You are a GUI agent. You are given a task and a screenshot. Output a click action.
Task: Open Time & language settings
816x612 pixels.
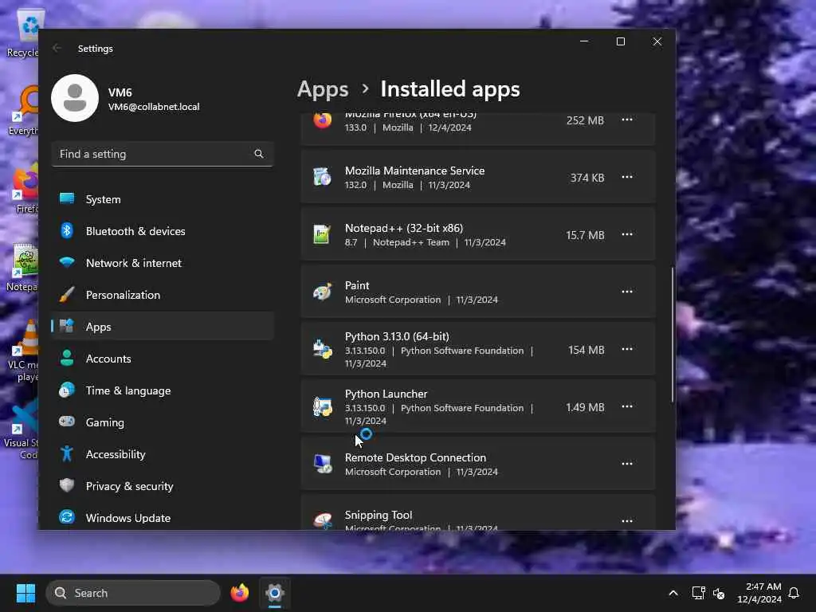(x=163, y=390)
